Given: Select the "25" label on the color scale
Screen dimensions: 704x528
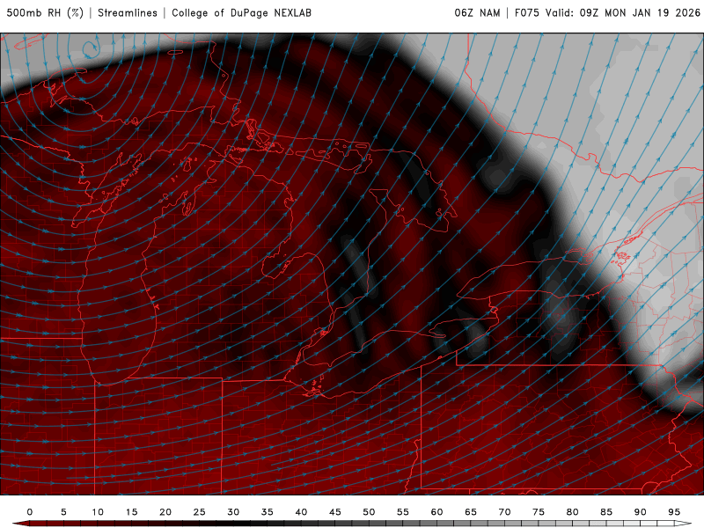Looking at the screenshot, I should point(200,512).
